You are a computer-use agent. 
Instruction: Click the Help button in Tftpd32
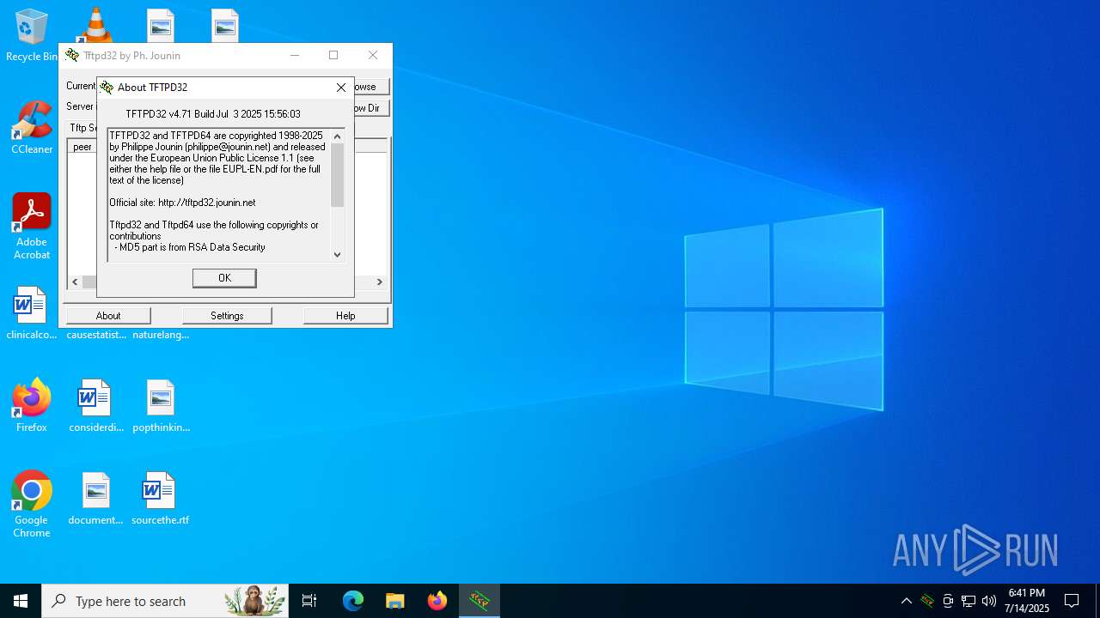tap(345, 316)
